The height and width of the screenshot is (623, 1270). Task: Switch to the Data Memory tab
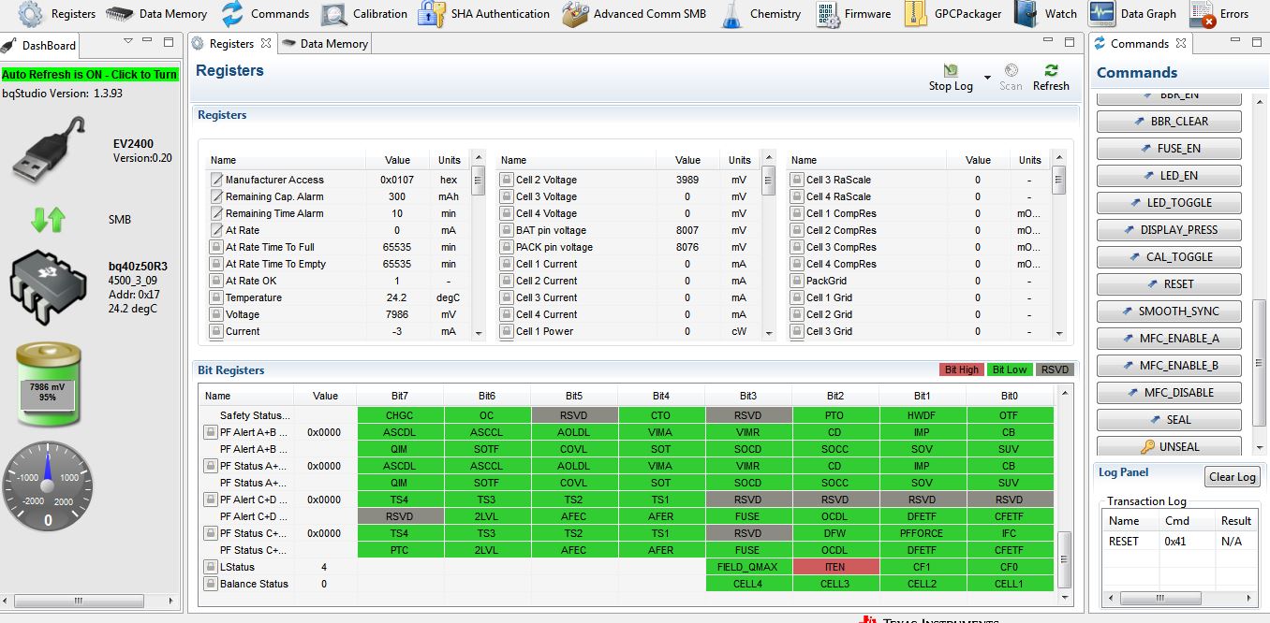pyautogui.click(x=325, y=44)
